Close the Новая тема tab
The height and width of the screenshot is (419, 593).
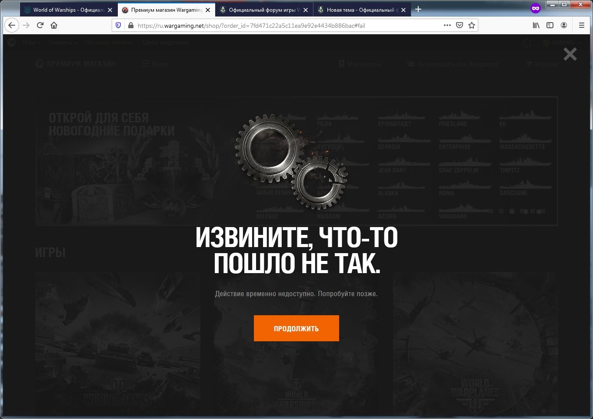click(x=403, y=10)
